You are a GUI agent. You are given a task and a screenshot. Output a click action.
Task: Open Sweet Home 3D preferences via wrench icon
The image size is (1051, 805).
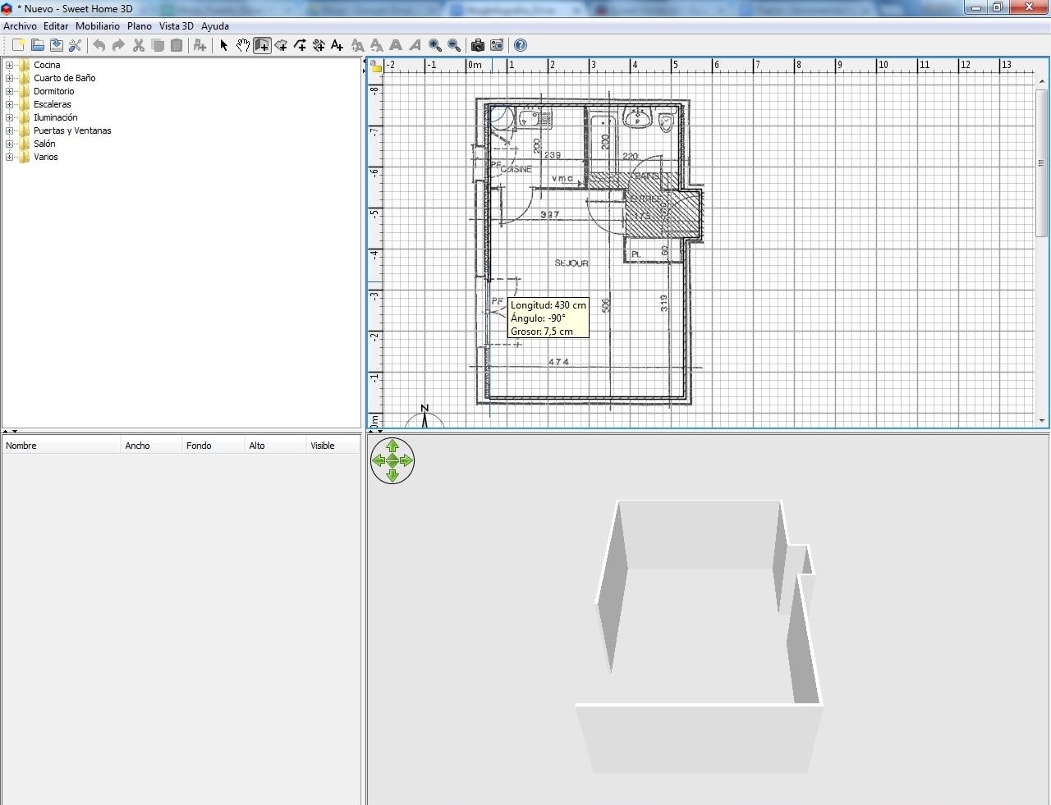(76, 45)
